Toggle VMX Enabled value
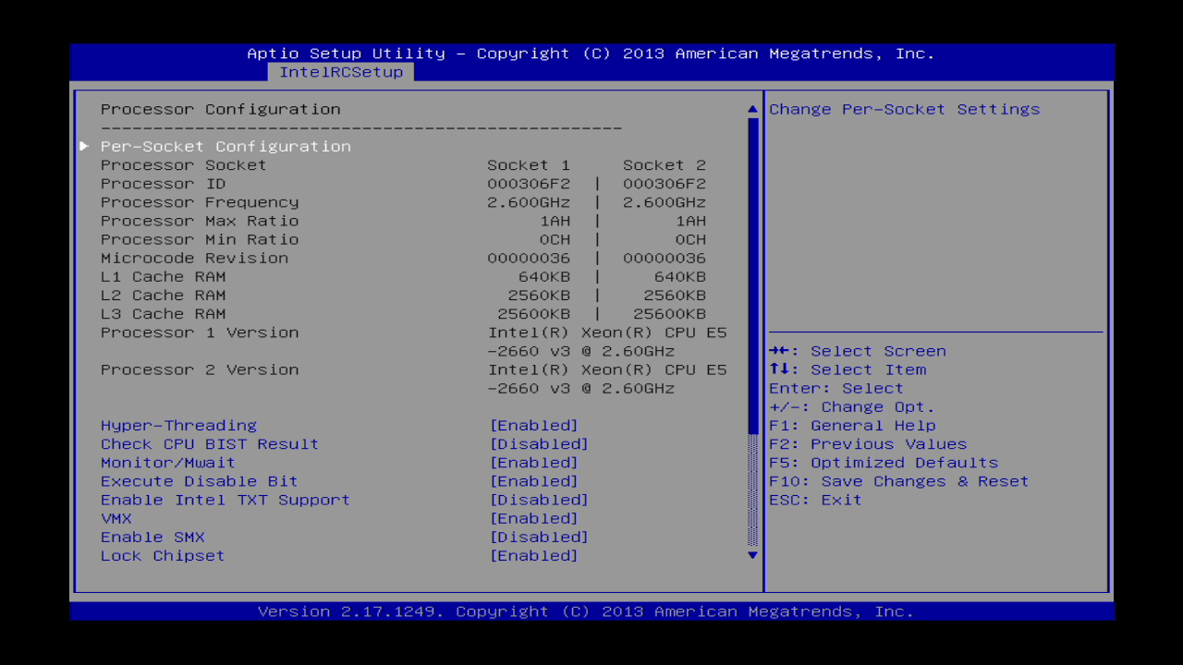The width and height of the screenshot is (1183, 665). pos(533,518)
